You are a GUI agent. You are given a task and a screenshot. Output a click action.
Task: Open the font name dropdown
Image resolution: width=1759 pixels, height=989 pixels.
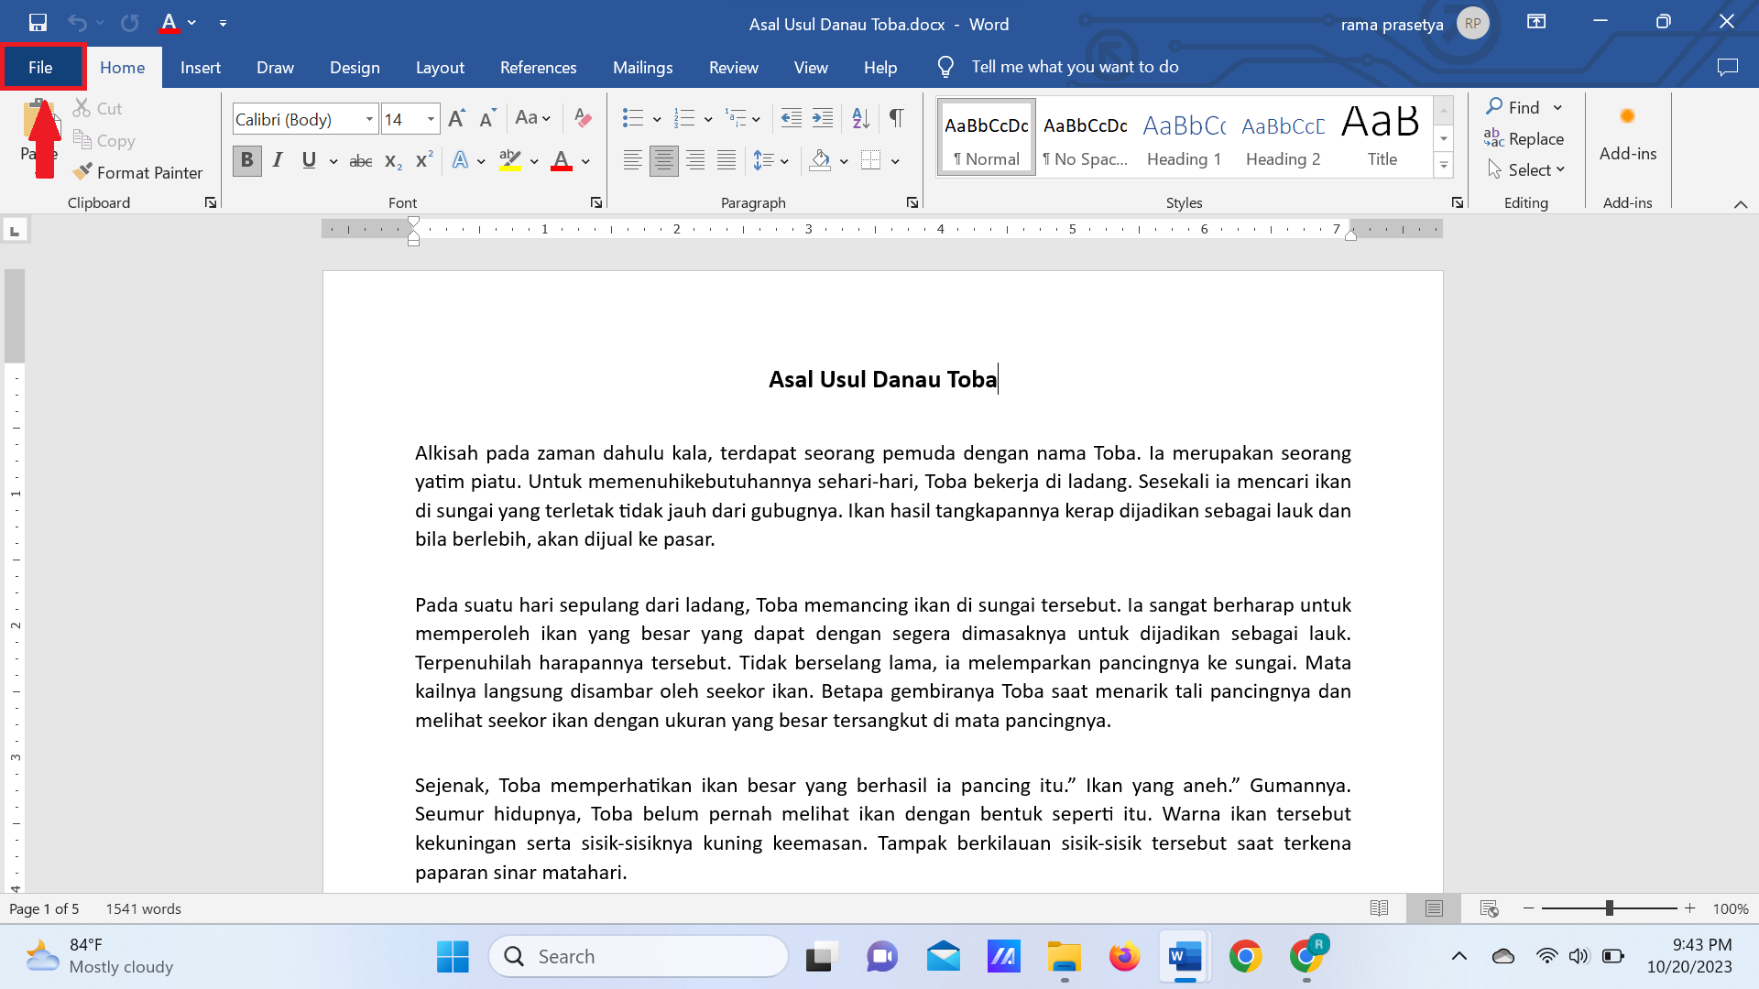pos(369,119)
